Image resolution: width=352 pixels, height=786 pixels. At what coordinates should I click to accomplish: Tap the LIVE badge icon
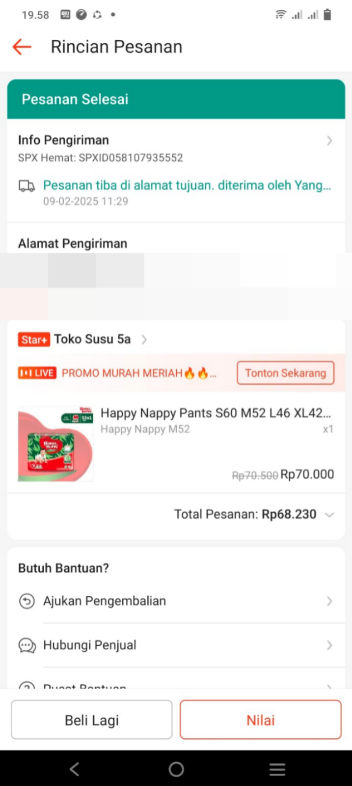[37, 373]
